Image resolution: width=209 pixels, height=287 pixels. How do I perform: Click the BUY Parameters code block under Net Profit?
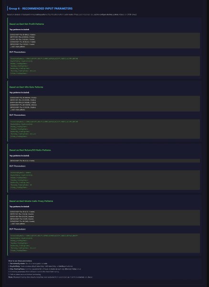point(104,66)
